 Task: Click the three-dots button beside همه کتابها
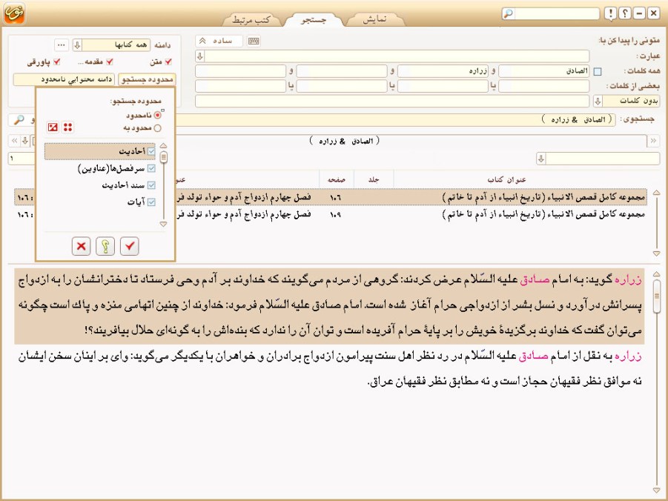coord(62,44)
